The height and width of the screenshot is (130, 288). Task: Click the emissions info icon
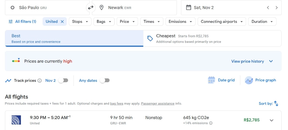coord(211,123)
